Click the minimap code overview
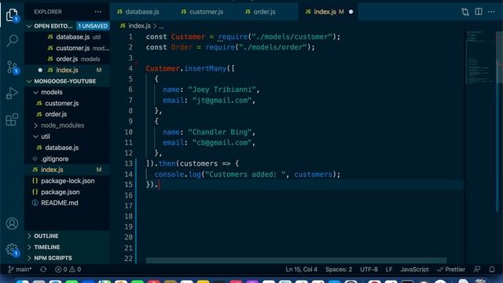Screen dimensions: 503x283 [x=480, y=57]
